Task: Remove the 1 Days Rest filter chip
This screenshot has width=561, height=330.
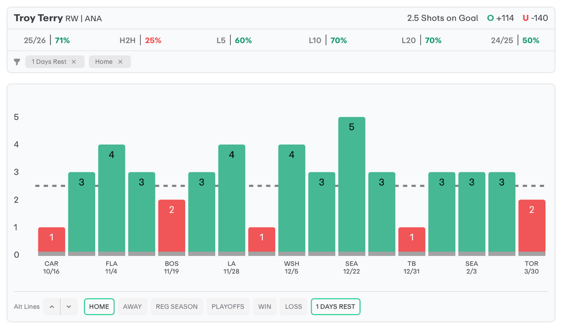Action: point(74,62)
